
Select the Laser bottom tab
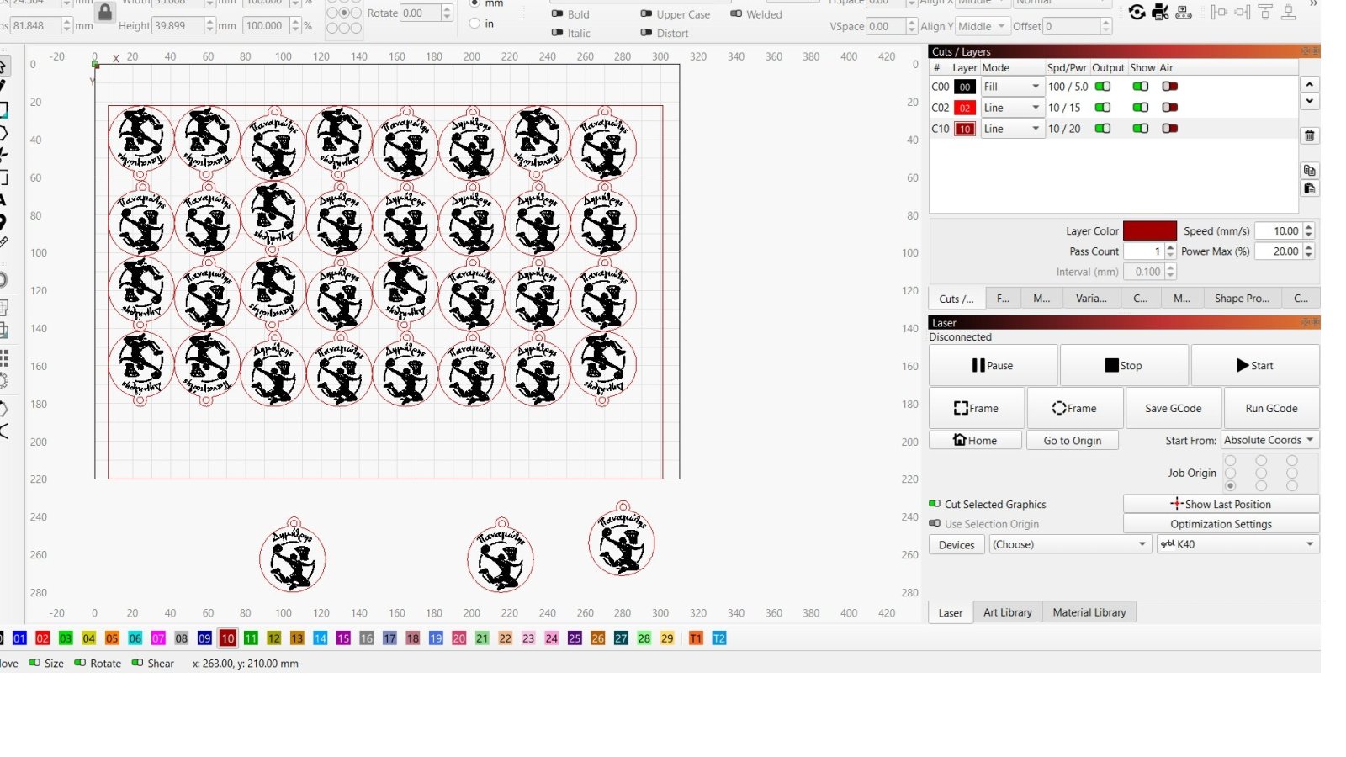(951, 612)
